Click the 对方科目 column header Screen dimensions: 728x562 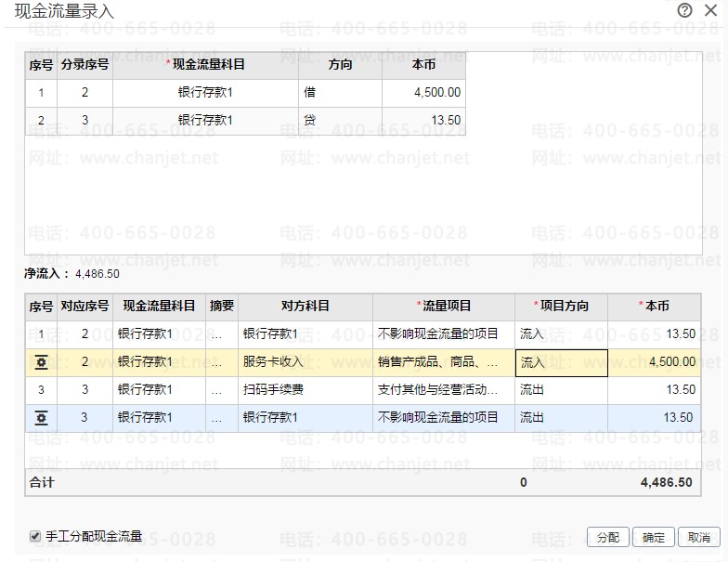pos(305,306)
